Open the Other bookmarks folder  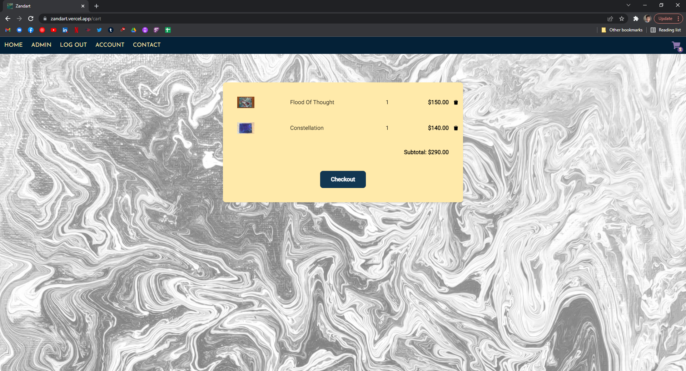tap(622, 30)
